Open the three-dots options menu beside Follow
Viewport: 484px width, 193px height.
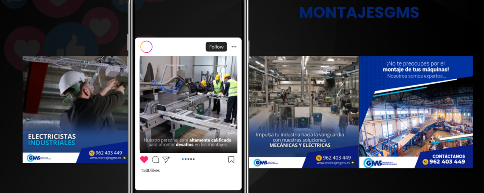pos(234,47)
